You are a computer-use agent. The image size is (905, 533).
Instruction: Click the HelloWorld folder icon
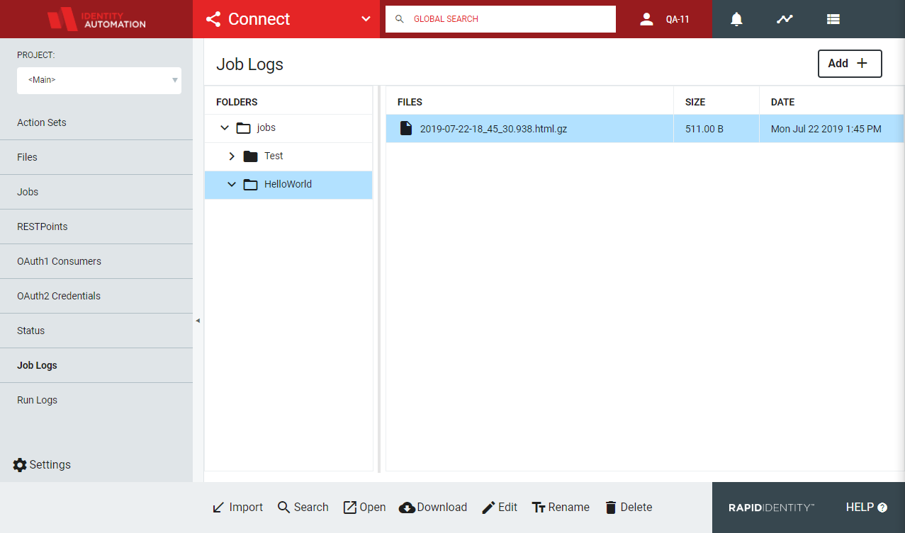(x=250, y=185)
